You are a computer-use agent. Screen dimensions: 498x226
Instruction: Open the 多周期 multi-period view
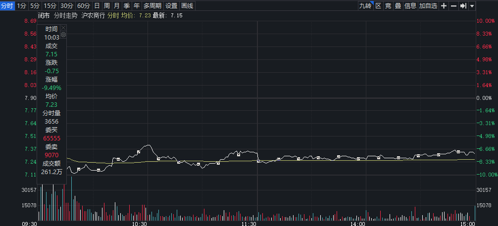152,6
